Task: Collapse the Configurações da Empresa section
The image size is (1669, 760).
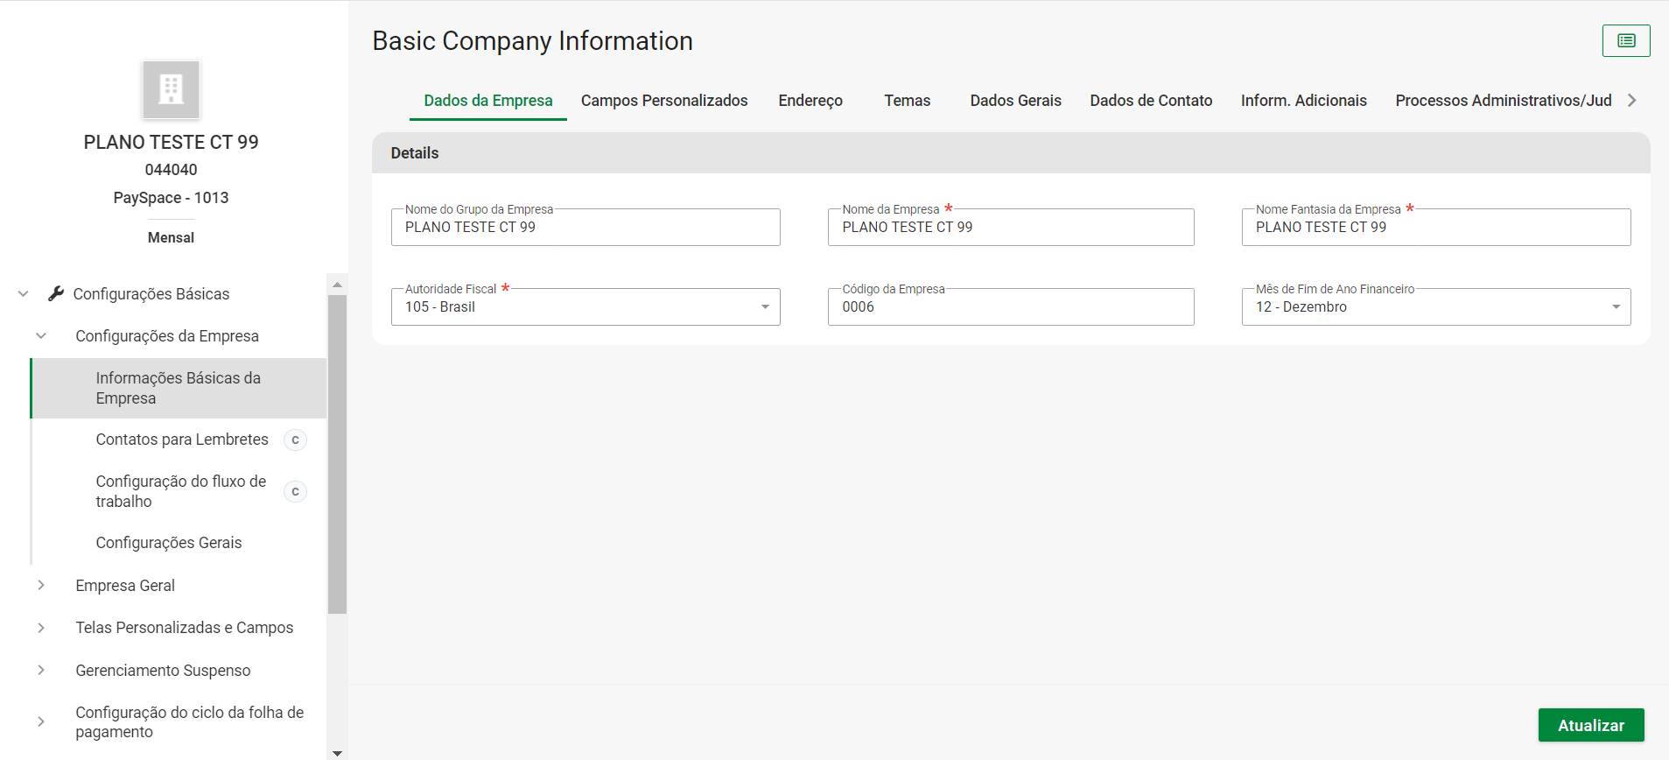Action: click(41, 336)
